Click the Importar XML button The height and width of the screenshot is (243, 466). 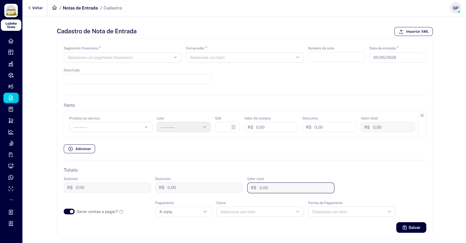413,31
